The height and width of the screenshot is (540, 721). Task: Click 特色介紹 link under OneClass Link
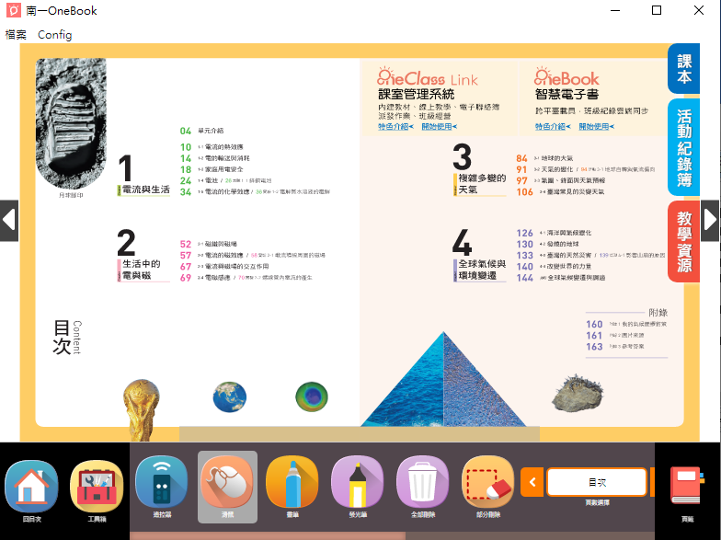[x=395, y=127]
